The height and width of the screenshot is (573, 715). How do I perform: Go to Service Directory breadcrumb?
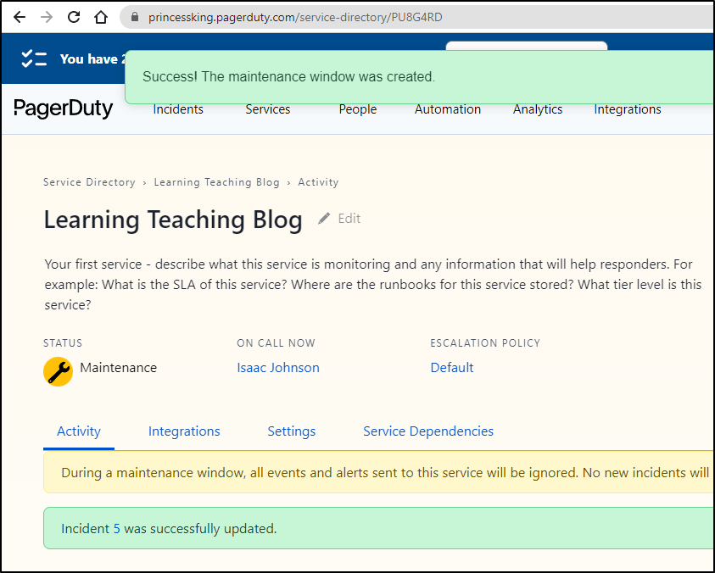pos(89,182)
